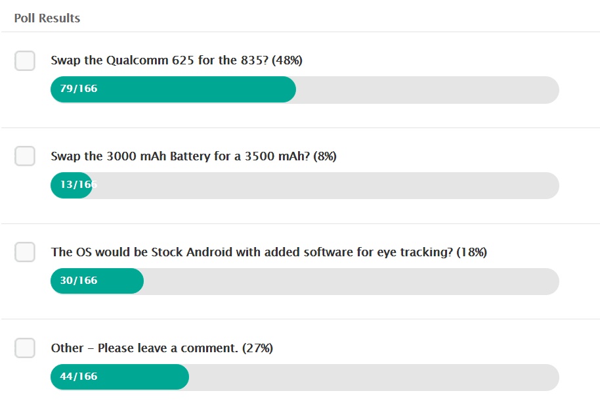600x414 pixels.
Task: Click the Poll Results heading
Action: (47, 18)
